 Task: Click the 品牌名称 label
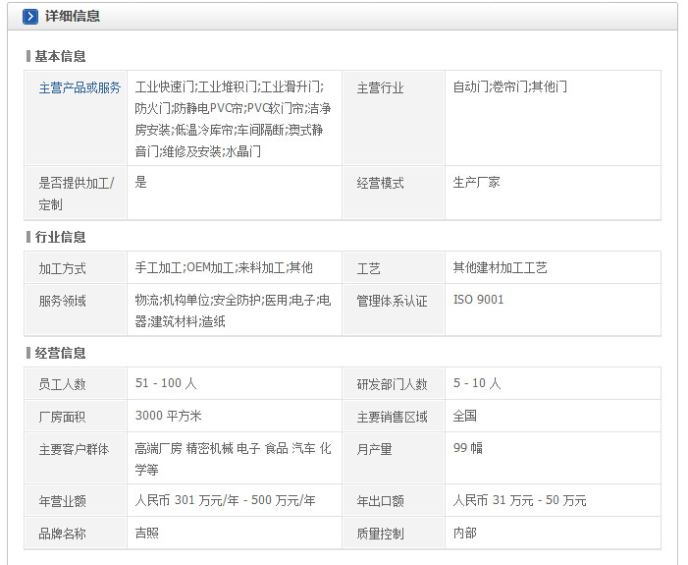click(x=62, y=534)
